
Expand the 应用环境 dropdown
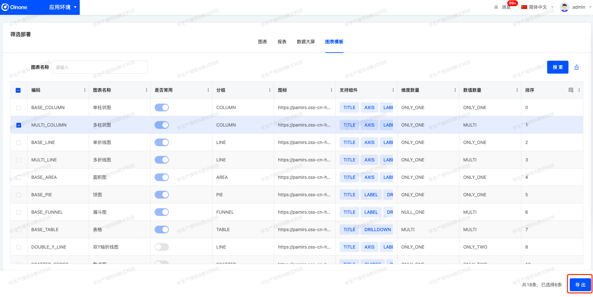pos(63,7)
